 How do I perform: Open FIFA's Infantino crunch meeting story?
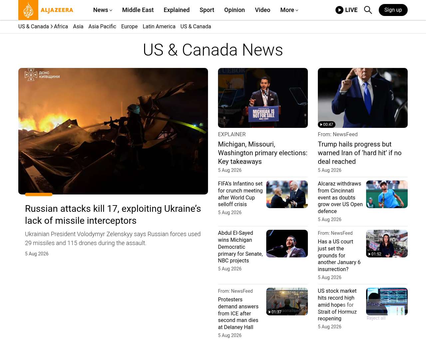(x=240, y=194)
